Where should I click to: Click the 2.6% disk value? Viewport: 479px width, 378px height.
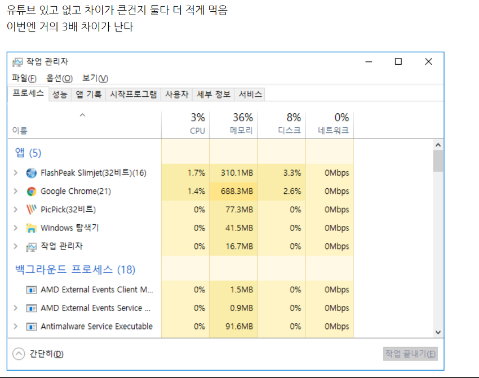[292, 192]
